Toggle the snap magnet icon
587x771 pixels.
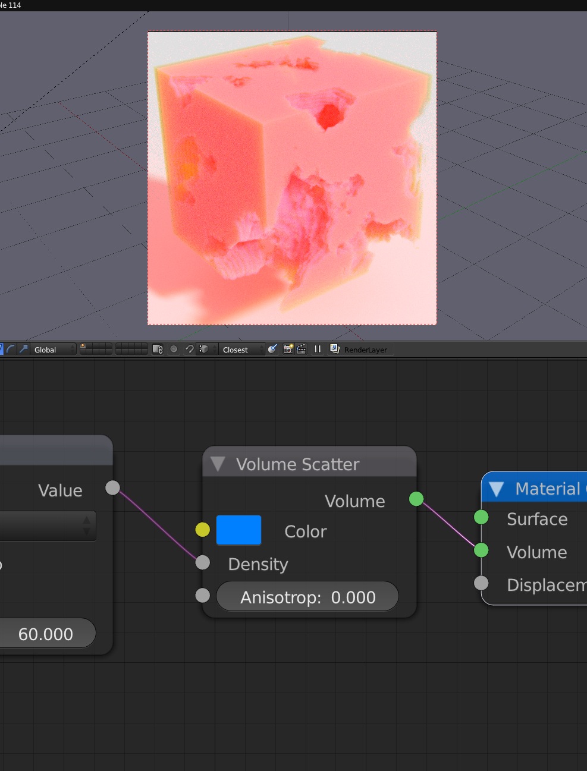[190, 350]
